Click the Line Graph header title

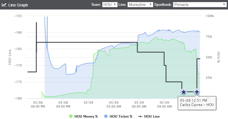point(18,5)
